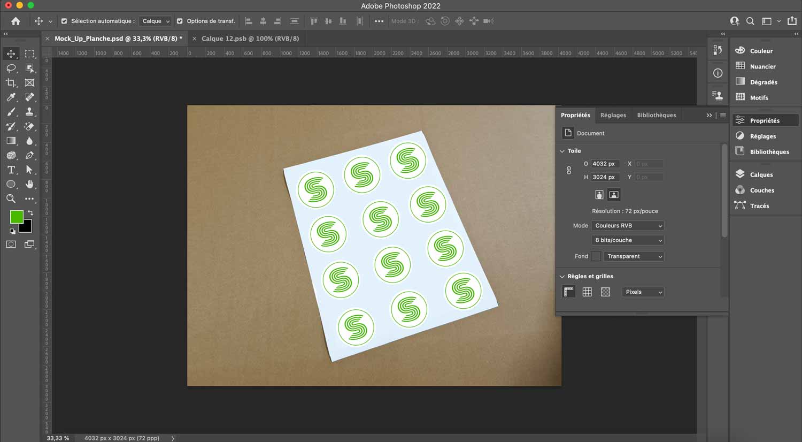Click the green foreground color swatch
Screen dimensions: 802x442
[16, 216]
